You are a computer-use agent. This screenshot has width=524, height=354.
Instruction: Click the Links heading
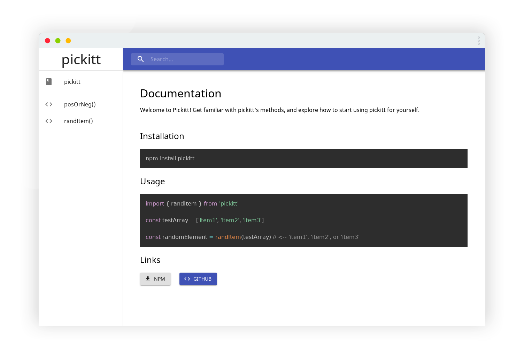(150, 260)
